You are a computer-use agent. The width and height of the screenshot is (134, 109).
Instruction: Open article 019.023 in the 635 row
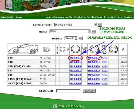[x=76, y=75]
